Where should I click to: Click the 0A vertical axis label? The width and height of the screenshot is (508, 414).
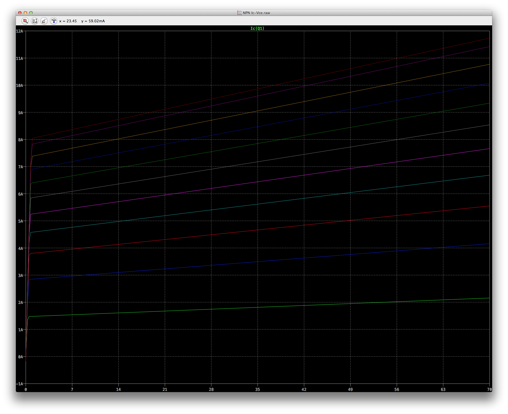pyautogui.click(x=21, y=357)
